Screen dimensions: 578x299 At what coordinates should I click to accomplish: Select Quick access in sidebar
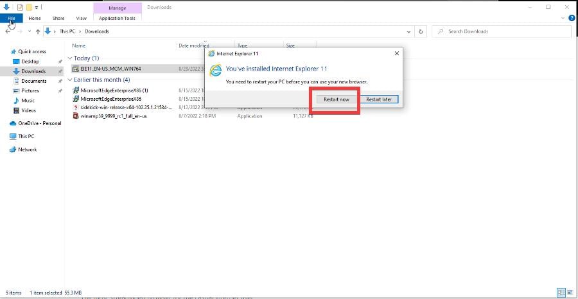[32, 51]
